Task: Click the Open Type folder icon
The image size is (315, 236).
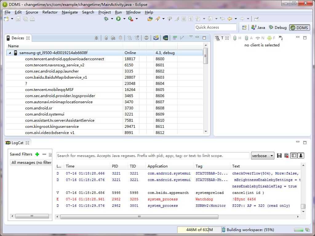Action: point(150,19)
